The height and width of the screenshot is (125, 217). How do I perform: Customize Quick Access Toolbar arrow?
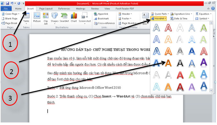point(24,3)
